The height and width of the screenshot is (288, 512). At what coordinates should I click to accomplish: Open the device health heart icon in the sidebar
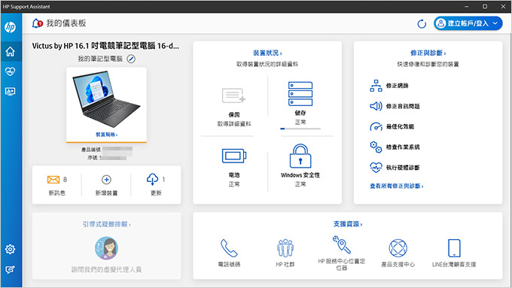tap(10, 71)
